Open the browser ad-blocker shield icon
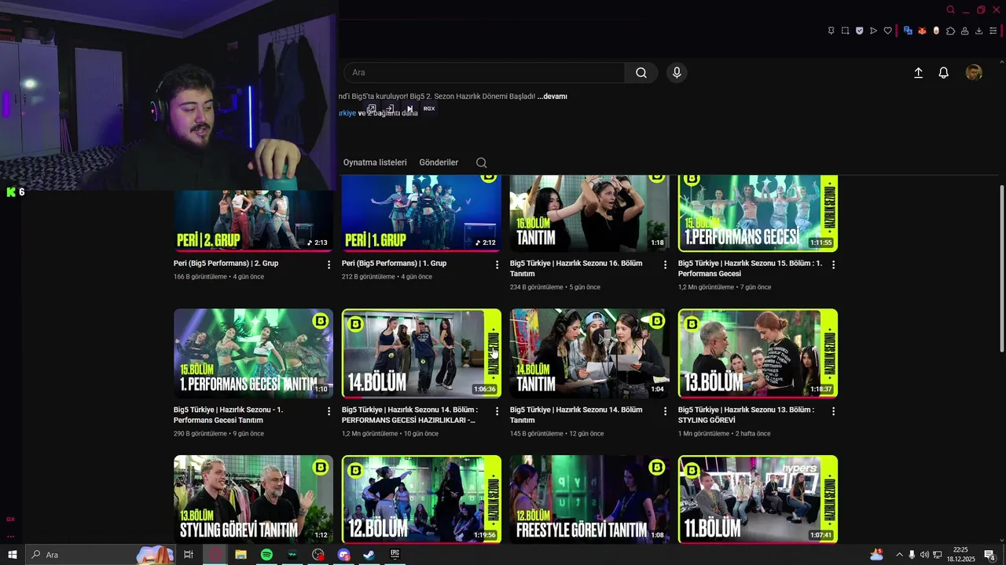 [x=859, y=31]
